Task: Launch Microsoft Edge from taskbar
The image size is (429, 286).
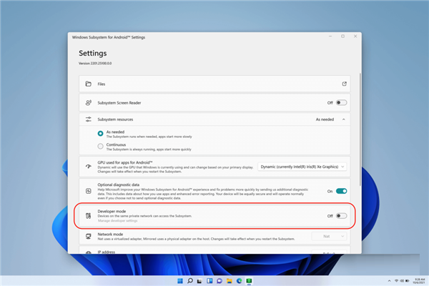Action: point(239,281)
